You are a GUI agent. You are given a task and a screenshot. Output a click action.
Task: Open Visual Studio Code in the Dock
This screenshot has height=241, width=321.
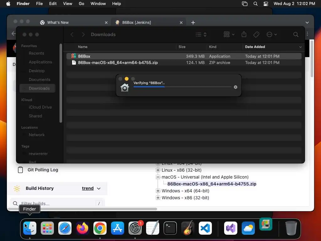coord(205,228)
